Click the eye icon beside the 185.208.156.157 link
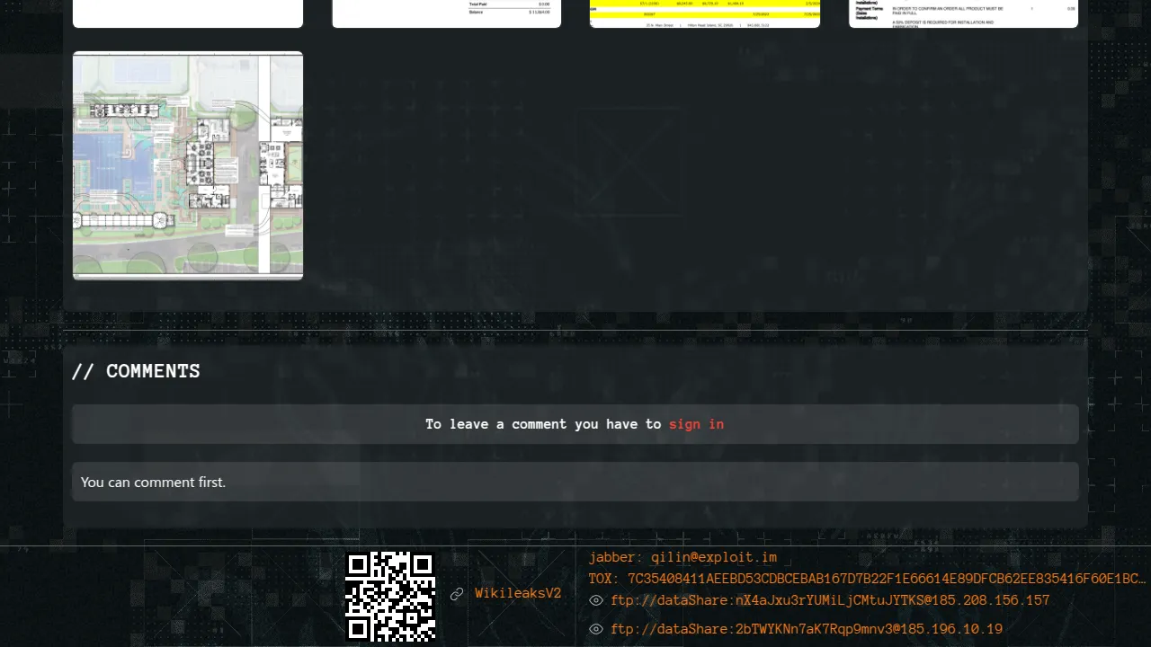1151x647 pixels. coord(595,600)
